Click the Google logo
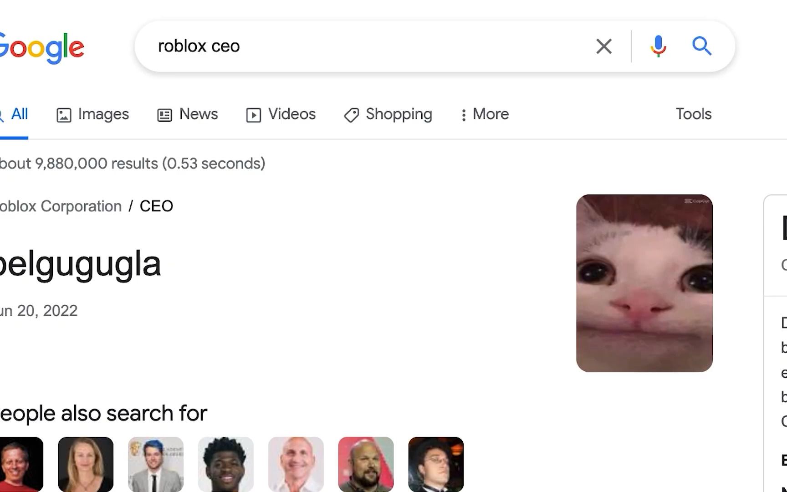787x492 pixels. click(x=42, y=47)
